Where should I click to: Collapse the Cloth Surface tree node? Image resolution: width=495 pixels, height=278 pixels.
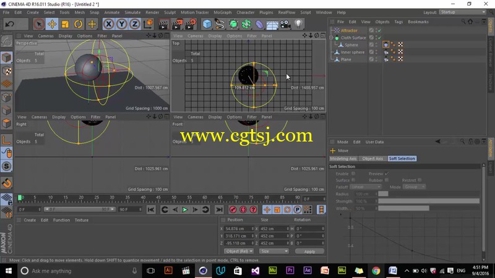332,38
